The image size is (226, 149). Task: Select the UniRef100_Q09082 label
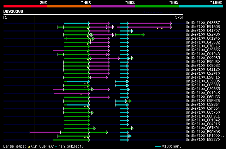(203, 65)
